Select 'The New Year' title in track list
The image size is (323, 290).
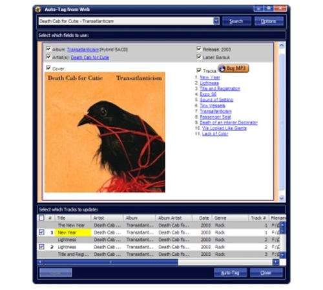pyautogui.click(x=71, y=225)
